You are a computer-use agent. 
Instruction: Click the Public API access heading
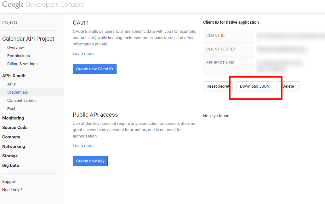(95, 115)
